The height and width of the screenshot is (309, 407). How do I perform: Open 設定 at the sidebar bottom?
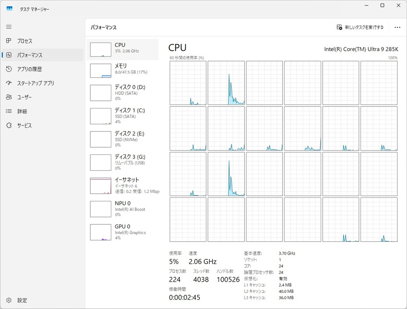pos(22,300)
